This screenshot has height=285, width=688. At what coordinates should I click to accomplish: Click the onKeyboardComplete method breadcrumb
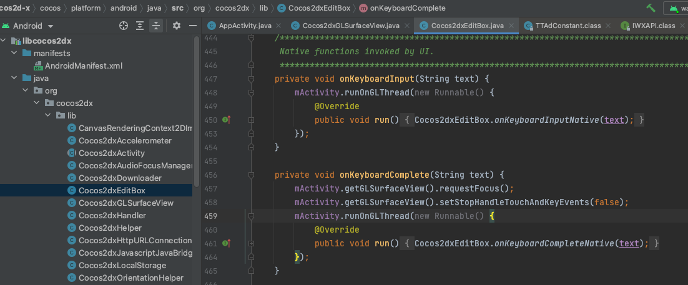[x=402, y=8]
